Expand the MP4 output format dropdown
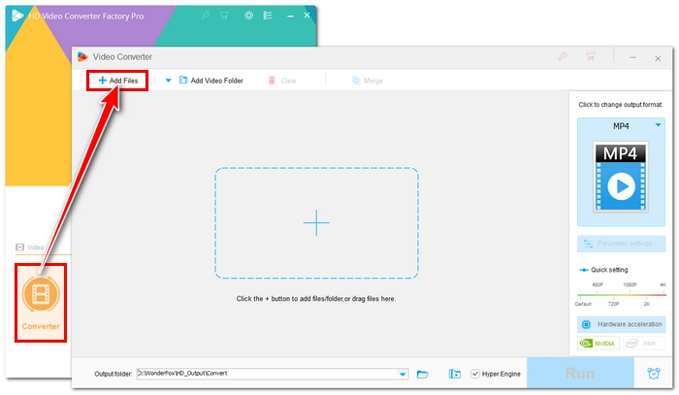The height and width of the screenshot is (395, 679). [659, 125]
